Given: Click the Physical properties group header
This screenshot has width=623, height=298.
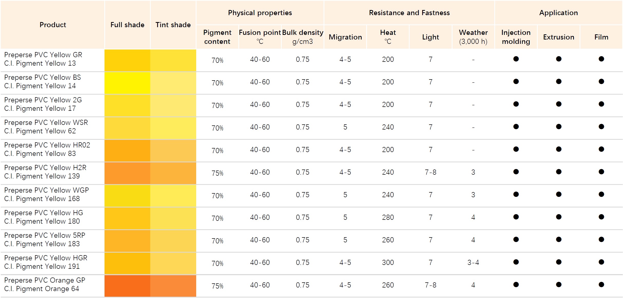Looking at the screenshot, I should coord(260,13).
